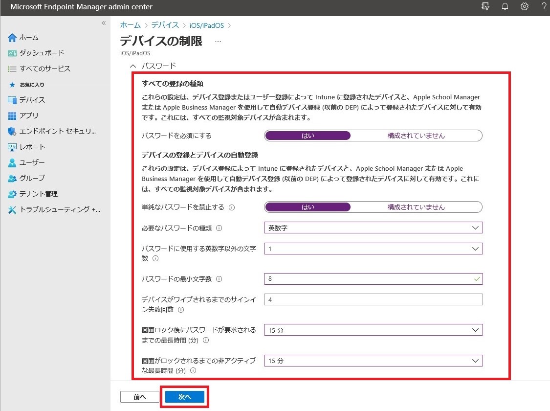Click the サインイン失敗回数 input field

coord(373,299)
